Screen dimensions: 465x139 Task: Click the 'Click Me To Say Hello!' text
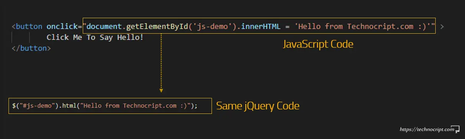coord(95,37)
